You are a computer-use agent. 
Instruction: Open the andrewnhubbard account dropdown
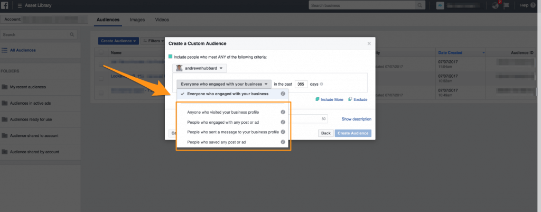click(200, 68)
